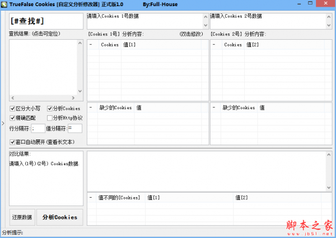The width and height of the screenshot is (336, 238).
Task: Click the Cookies 2号 data input box
Action: [x=268, y=21]
